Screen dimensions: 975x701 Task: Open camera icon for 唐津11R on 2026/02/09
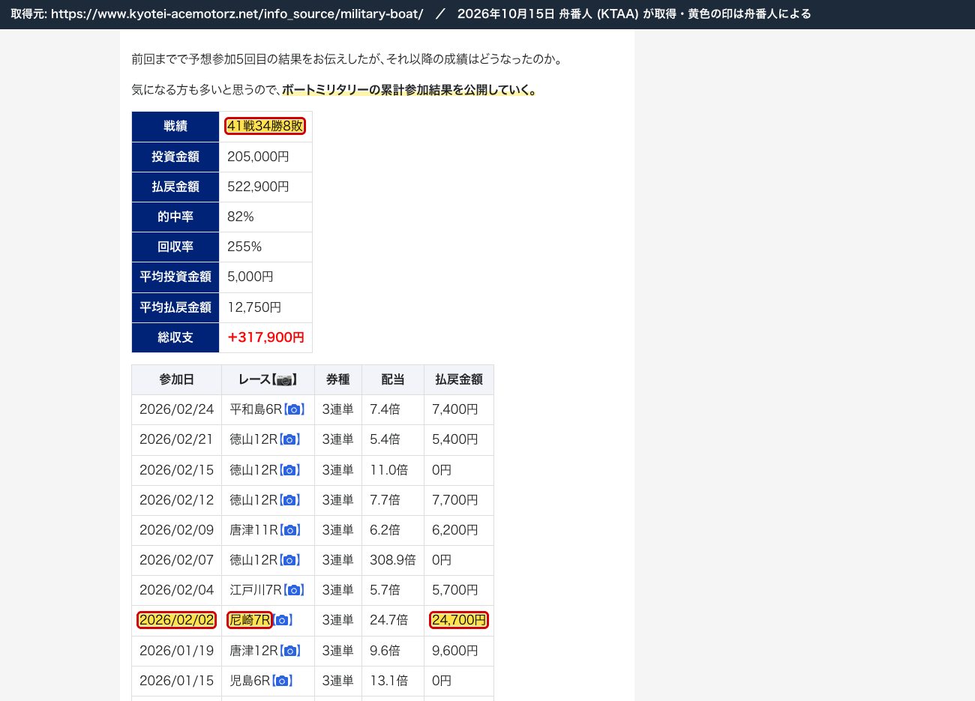pos(290,530)
